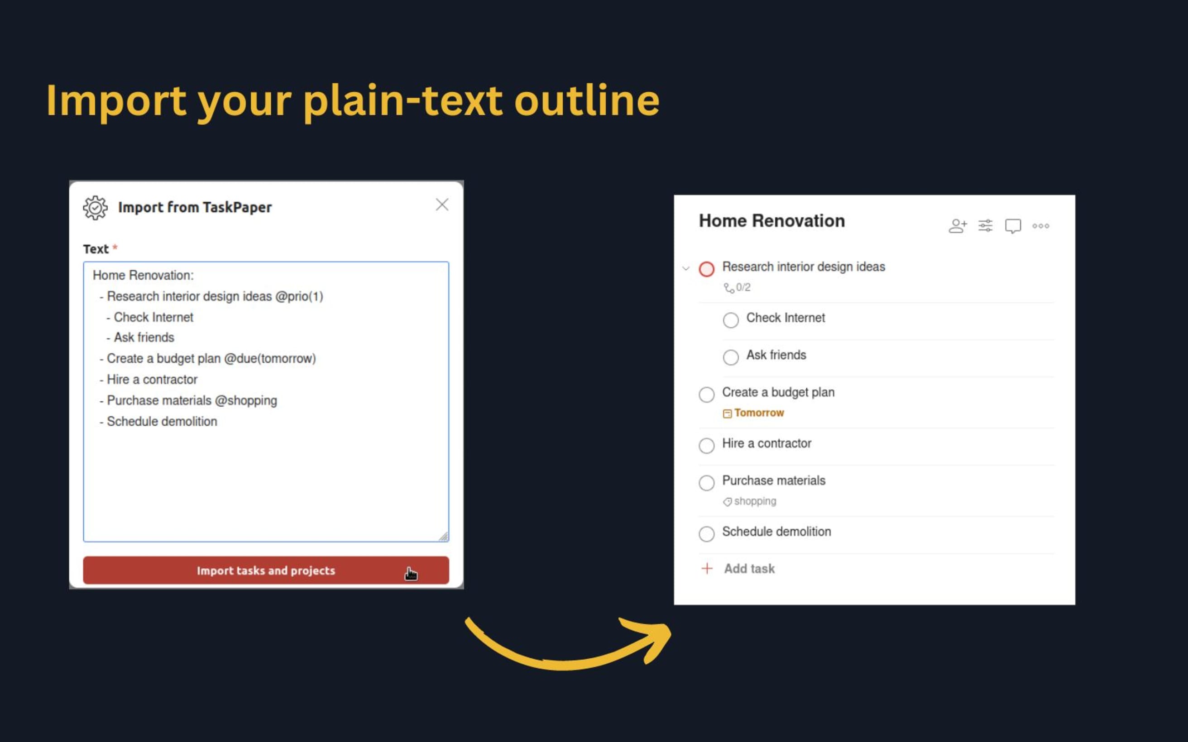Click the shopping tag icon on Purchase materials

pos(726,501)
